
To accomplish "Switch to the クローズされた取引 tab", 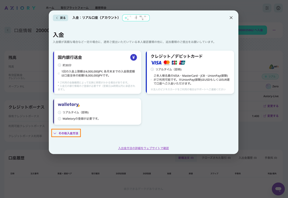I will tap(216, 158).
